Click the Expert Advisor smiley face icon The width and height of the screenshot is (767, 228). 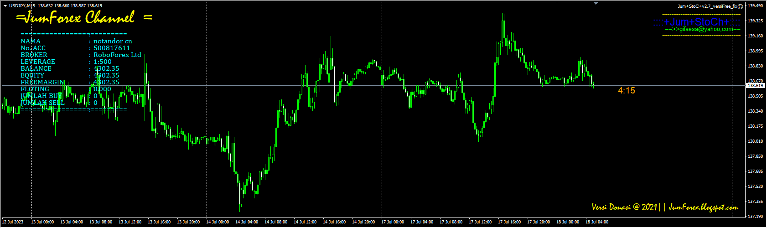coord(741,6)
